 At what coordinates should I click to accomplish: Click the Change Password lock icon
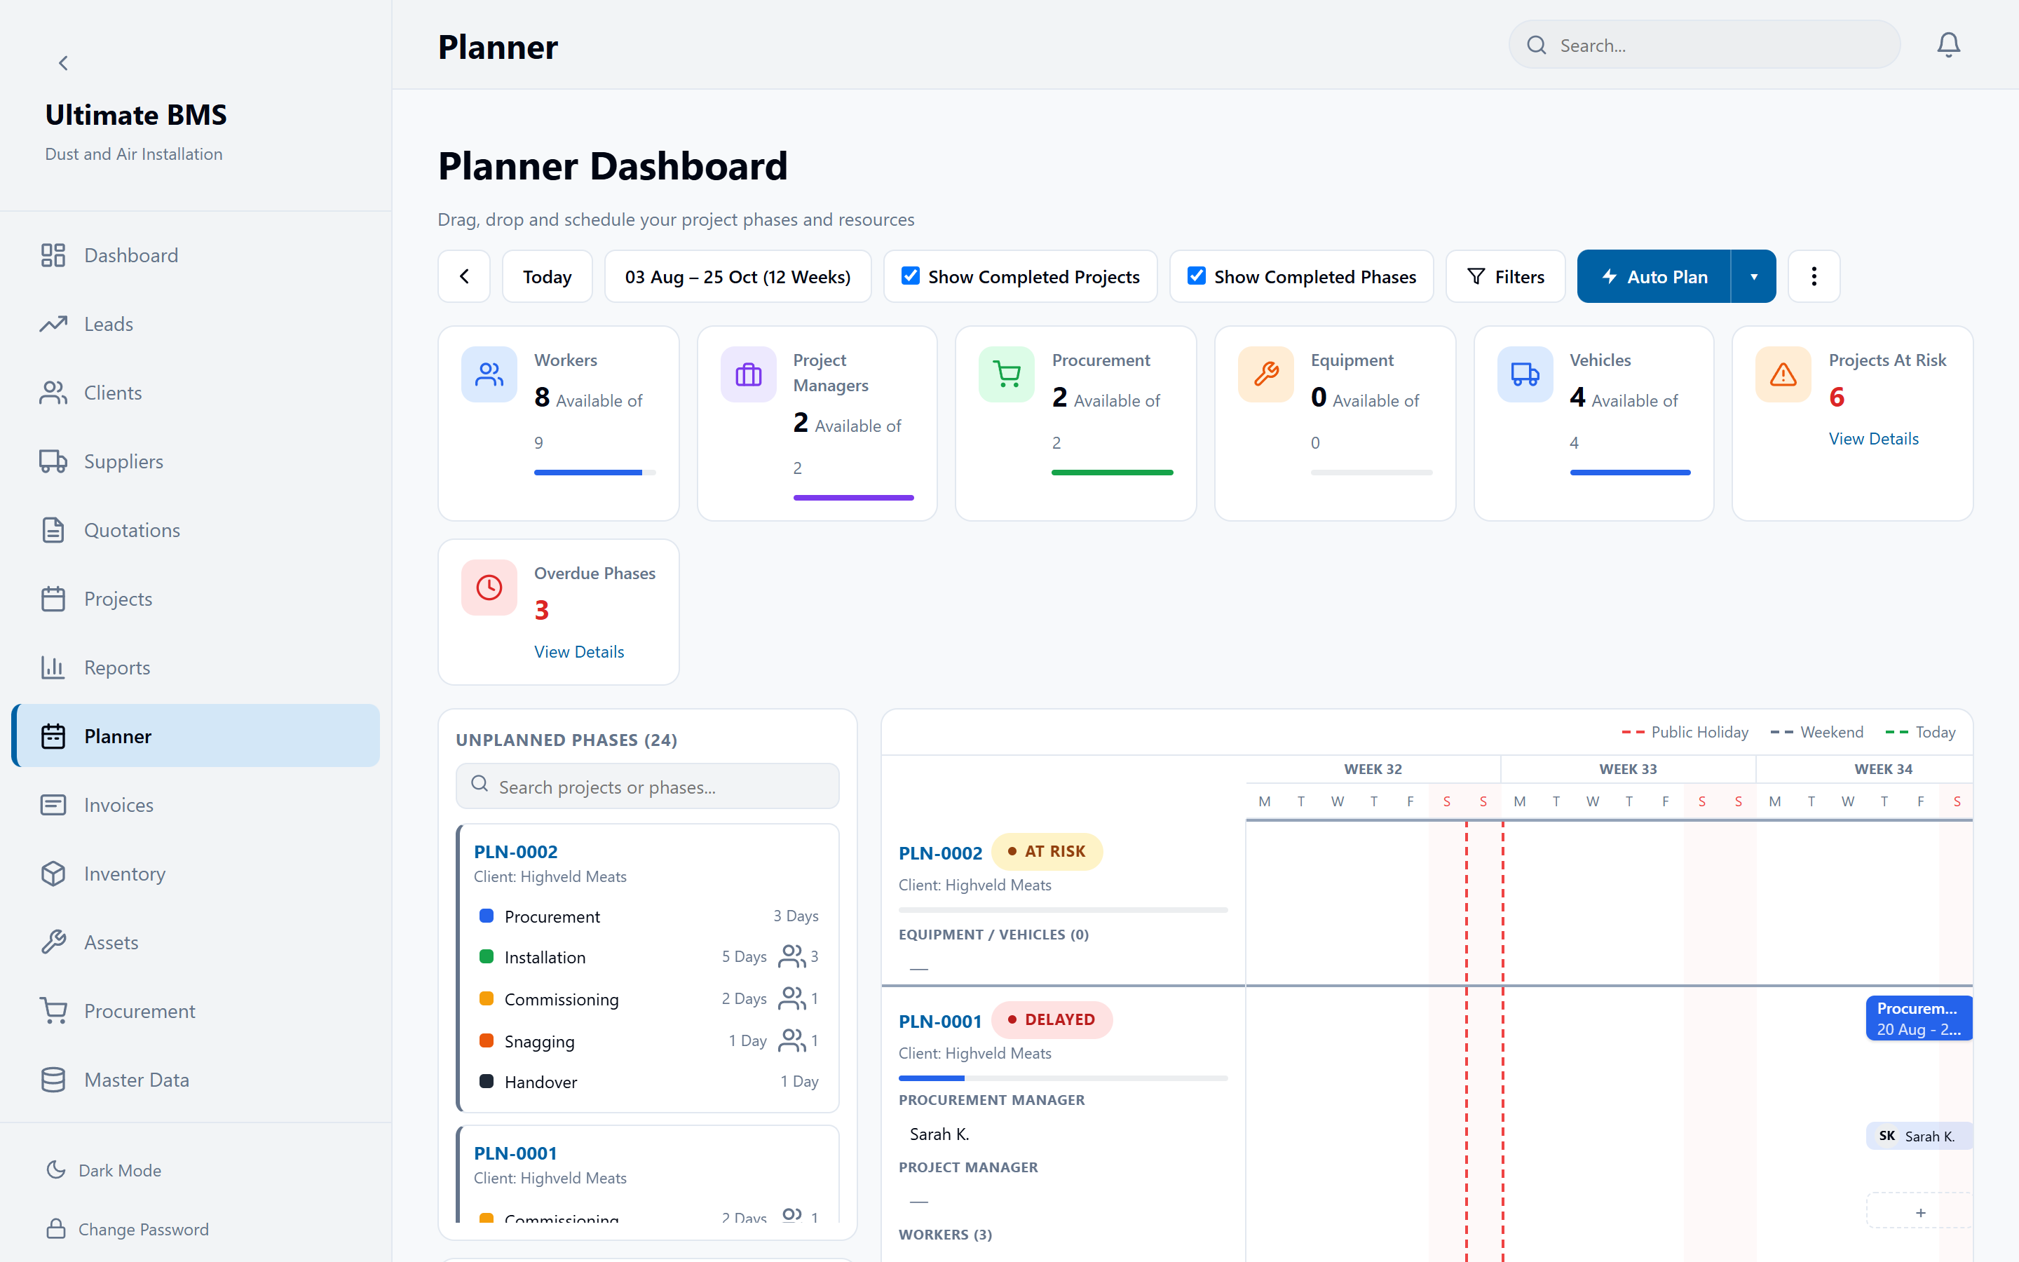[x=56, y=1228]
